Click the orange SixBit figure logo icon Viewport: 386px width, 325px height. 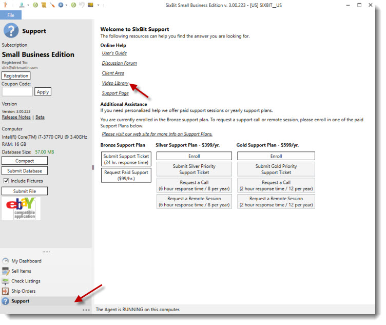pos(6,5)
